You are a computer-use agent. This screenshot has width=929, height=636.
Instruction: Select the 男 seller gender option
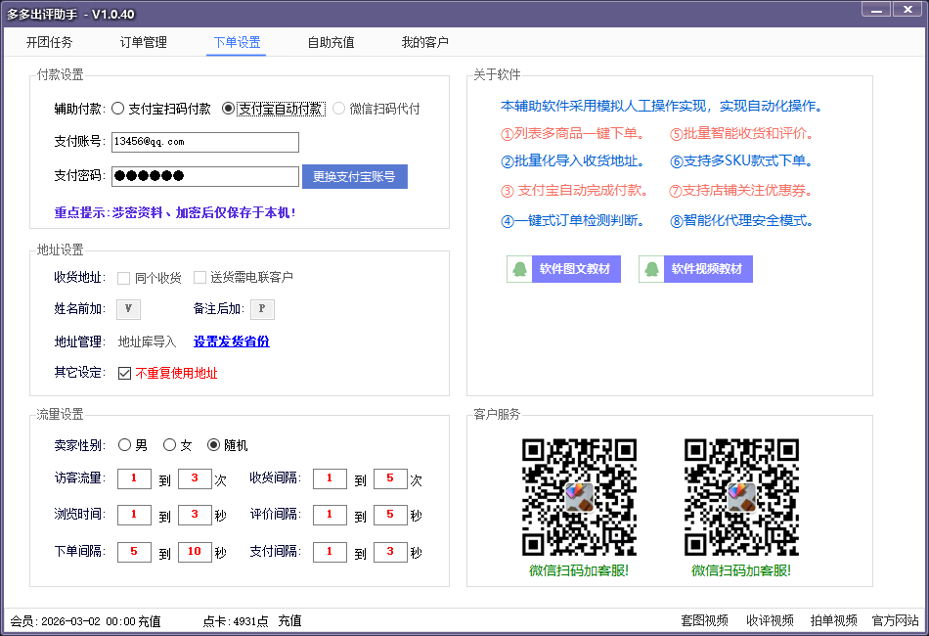[124, 445]
